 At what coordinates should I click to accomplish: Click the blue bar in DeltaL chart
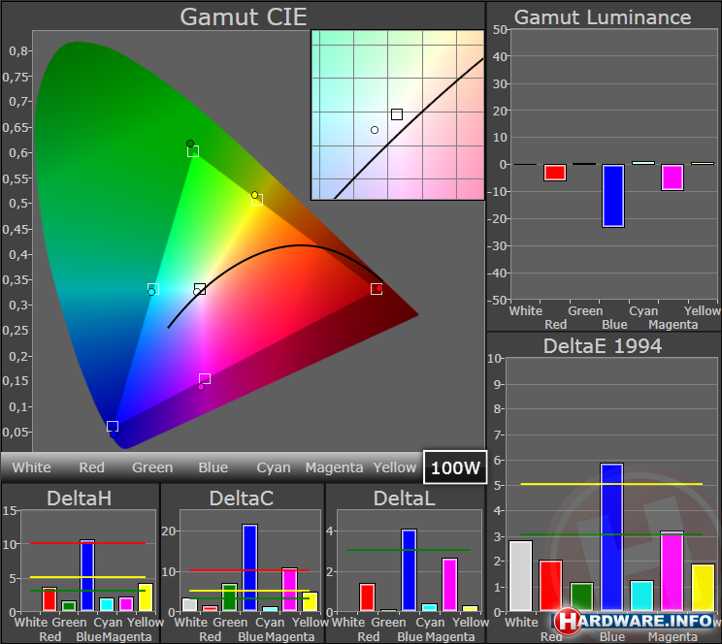pyautogui.click(x=409, y=570)
